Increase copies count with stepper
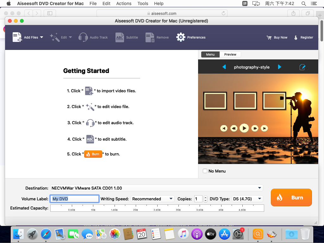Screen dimensions: 324x243 205,197
